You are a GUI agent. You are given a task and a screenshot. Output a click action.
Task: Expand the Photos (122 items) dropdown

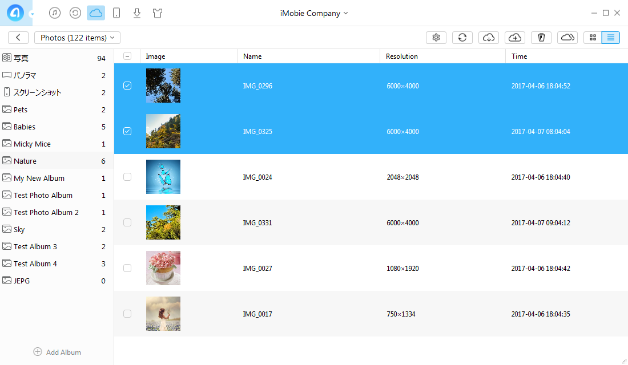77,38
